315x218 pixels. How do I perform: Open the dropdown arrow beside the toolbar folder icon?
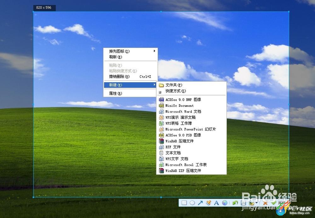[x=256, y=203]
